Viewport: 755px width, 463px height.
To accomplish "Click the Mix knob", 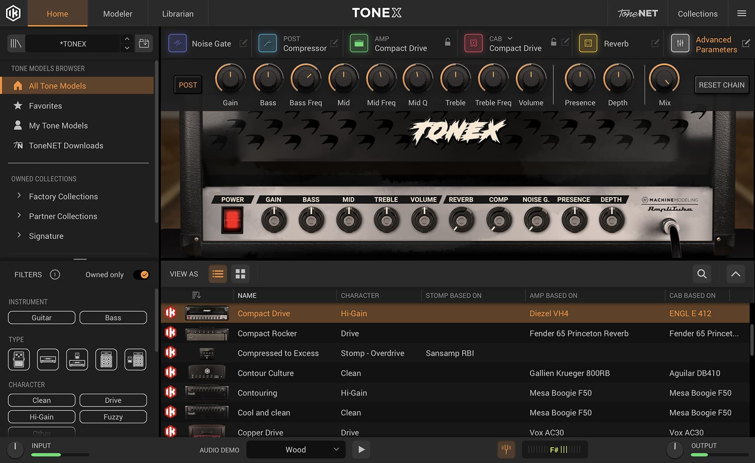I will click(x=664, y=79).
